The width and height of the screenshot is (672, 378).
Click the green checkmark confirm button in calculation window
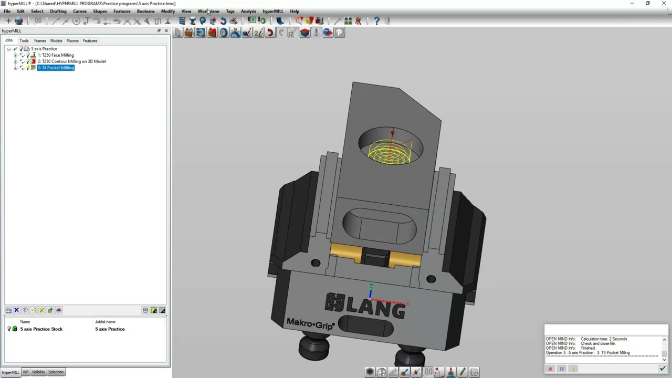tap(663, 369)
